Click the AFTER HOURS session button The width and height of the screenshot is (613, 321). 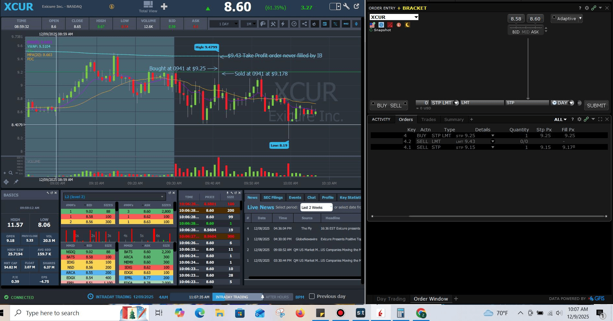click(x=278, y=297)
